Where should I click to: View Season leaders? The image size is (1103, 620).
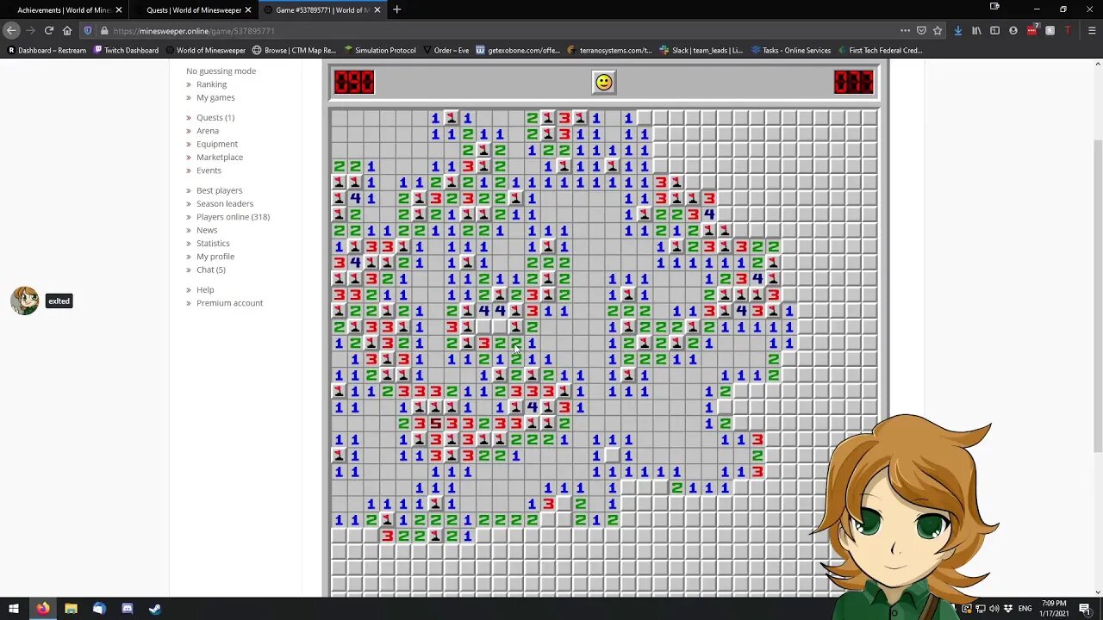[225, 203]
